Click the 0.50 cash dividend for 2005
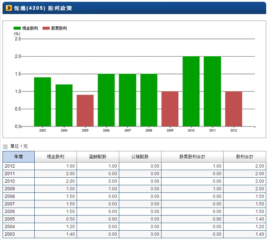 point(70,219)
